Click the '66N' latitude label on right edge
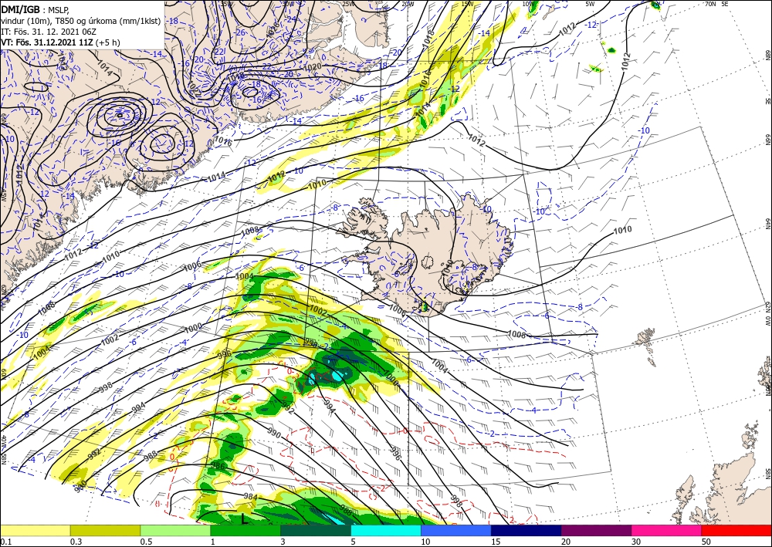The width and height of the screenshot is (772, 547). pyautogui.click(x=767, y=140)
